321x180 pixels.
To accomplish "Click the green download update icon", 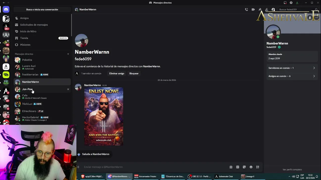I will [x=297, y=2].
